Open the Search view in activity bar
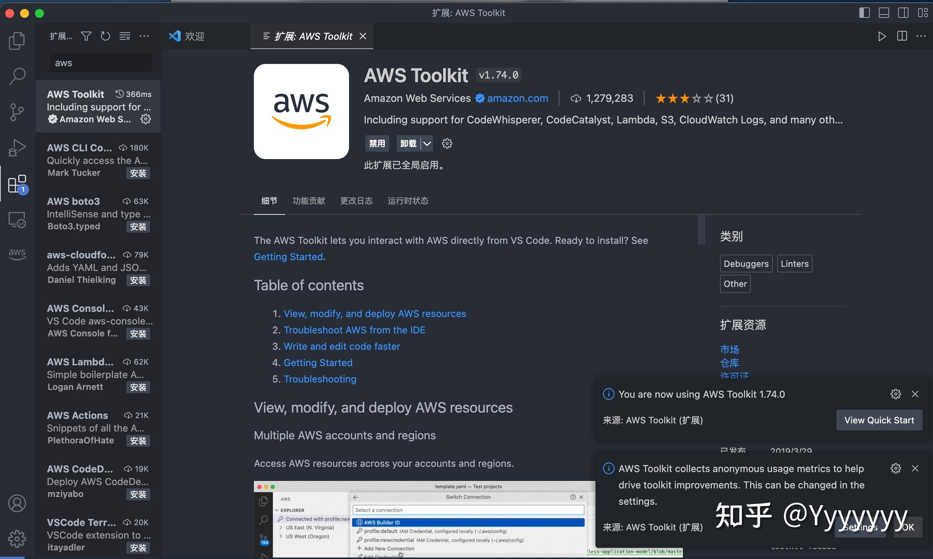The width and height of the screenshot is (933, 559). click(17, 76)
